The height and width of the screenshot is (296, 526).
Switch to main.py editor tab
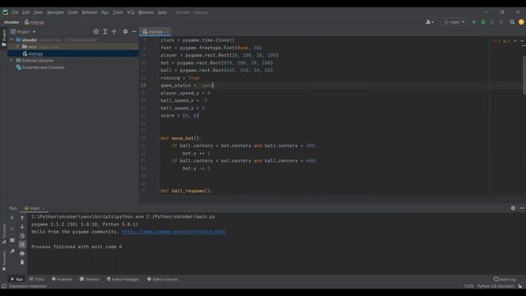[155, 31]
